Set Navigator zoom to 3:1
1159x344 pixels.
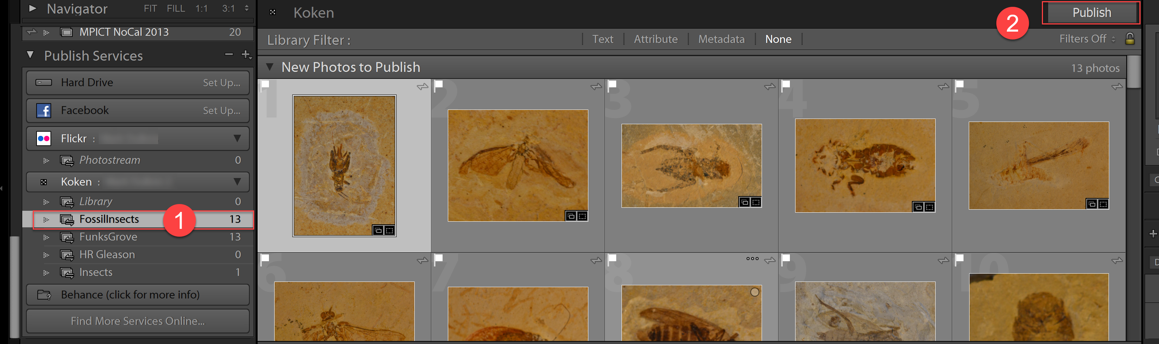coord(229,9)
